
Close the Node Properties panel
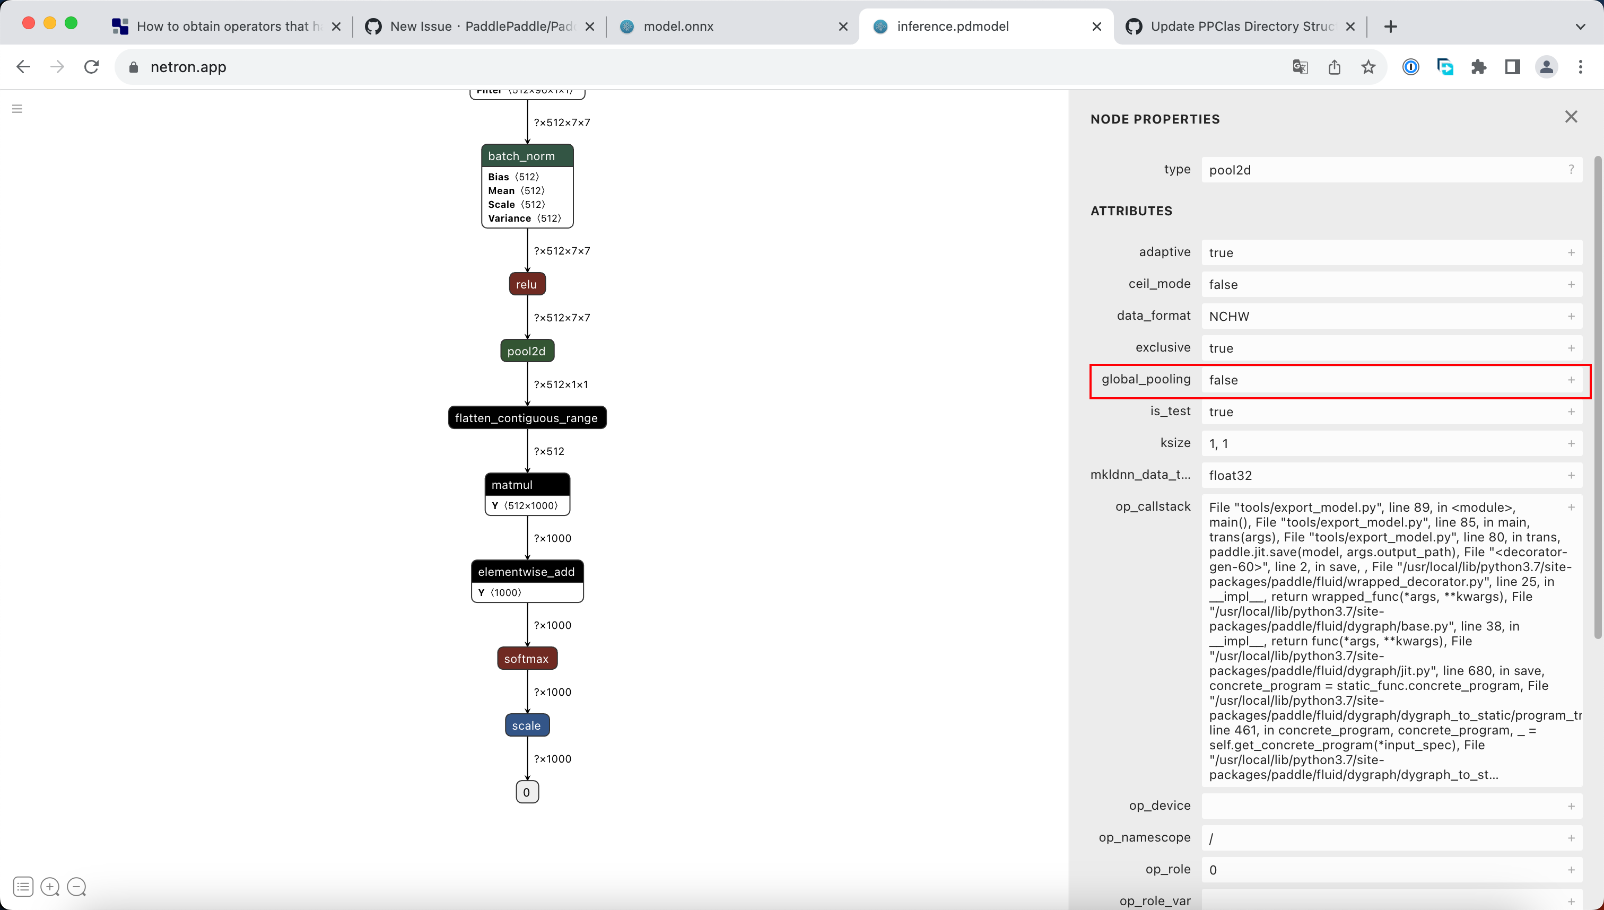(x=1572, y=116)
